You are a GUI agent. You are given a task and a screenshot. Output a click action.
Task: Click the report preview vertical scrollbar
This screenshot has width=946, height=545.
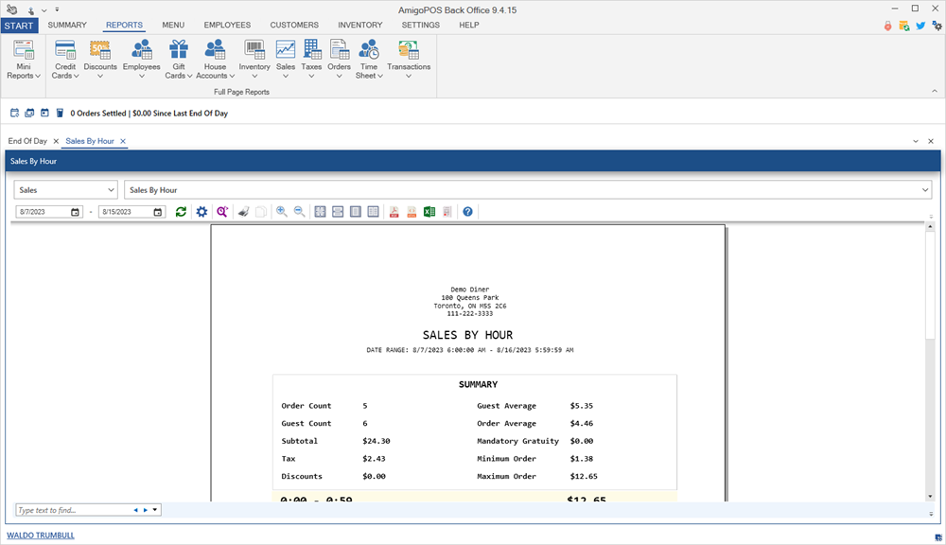click(930, 362)
